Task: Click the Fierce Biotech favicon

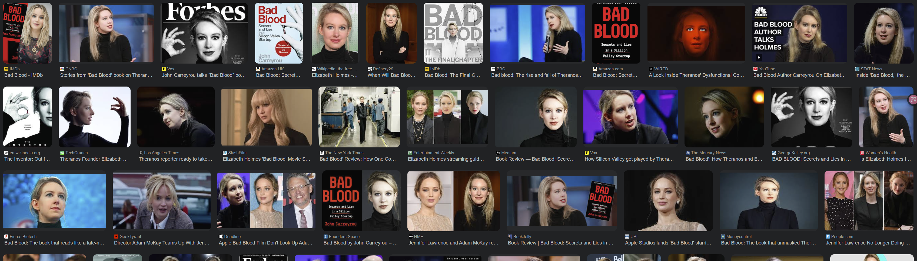Action: coord(6,236)
